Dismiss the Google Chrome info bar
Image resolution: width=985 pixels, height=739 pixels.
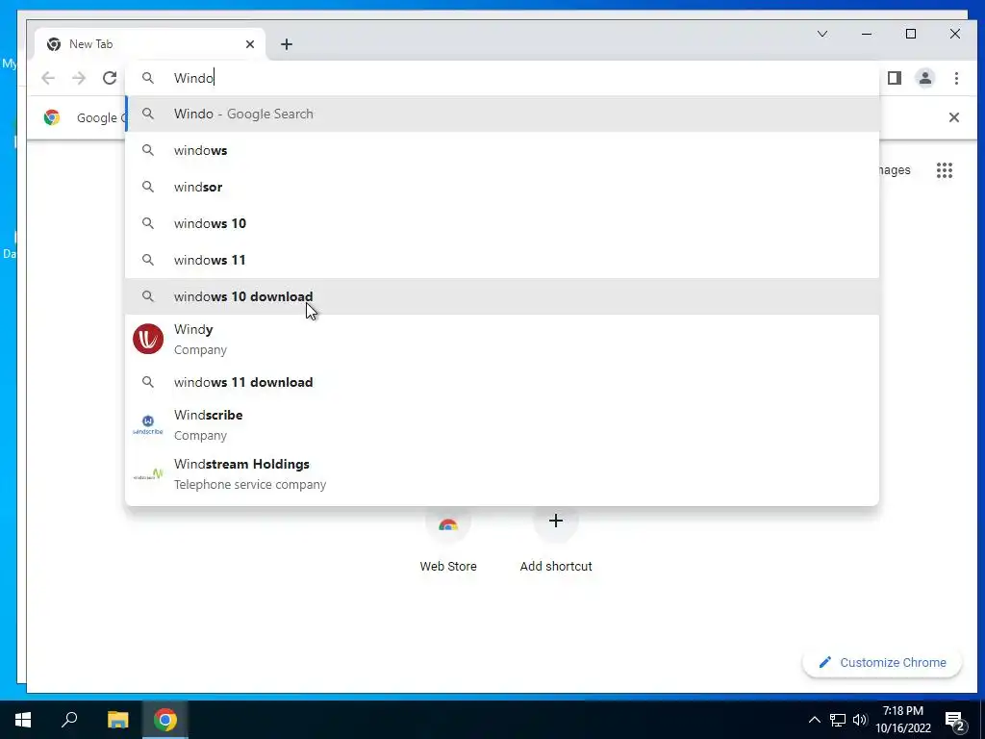pyautogui.click(x=953, y=117)
